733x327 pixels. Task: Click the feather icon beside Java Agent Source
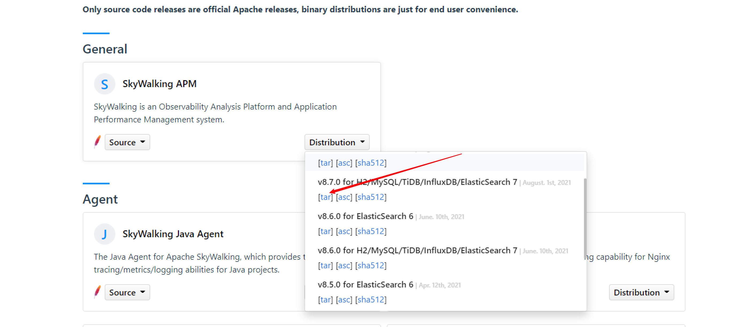(97, 292)
